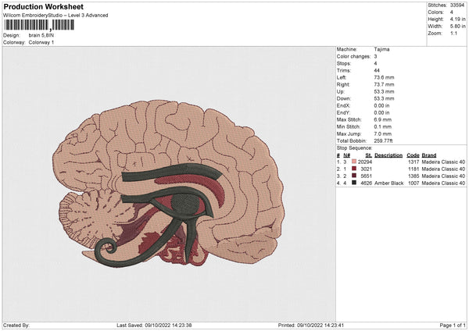Select the colorway value 'Colorway 1'
This screenshot has width=469, height=331.
click(x=41, y=42)
